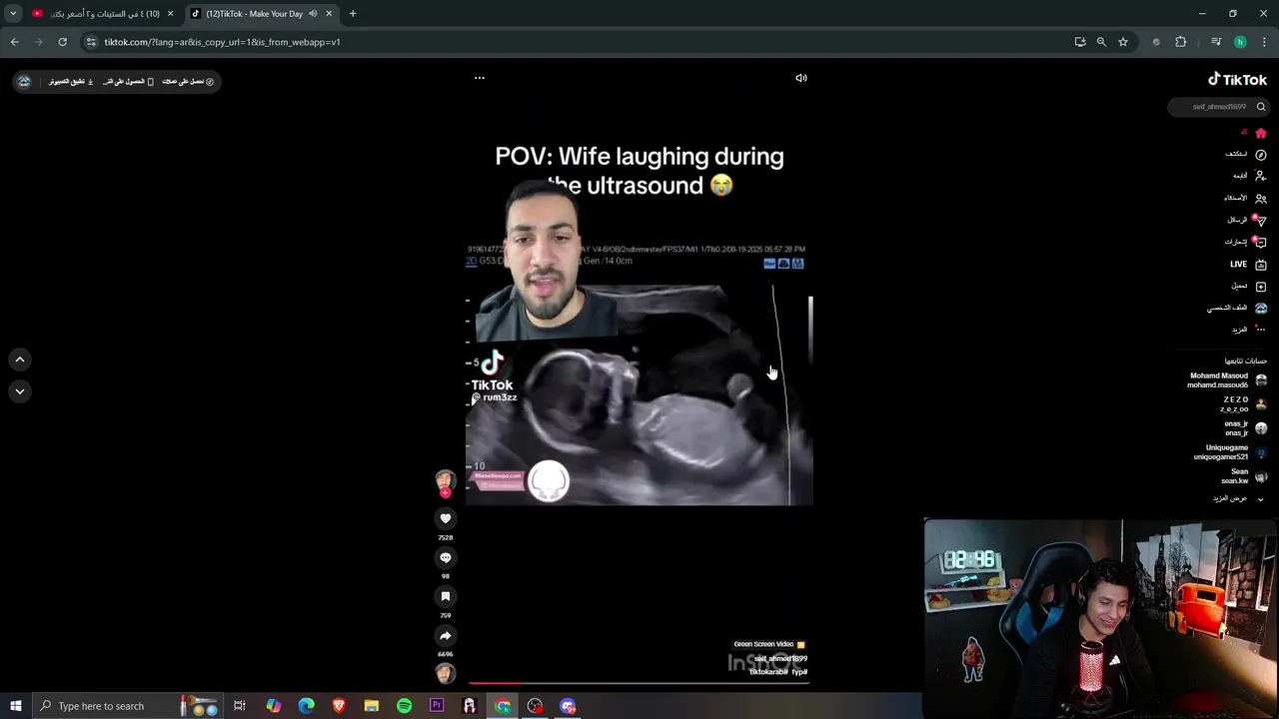
Task: Close the TikTok browser tab
Action: point(329,14)
